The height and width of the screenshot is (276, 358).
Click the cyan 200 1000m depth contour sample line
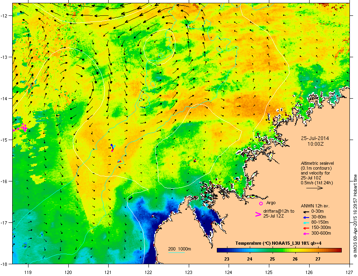coord(177,252)
